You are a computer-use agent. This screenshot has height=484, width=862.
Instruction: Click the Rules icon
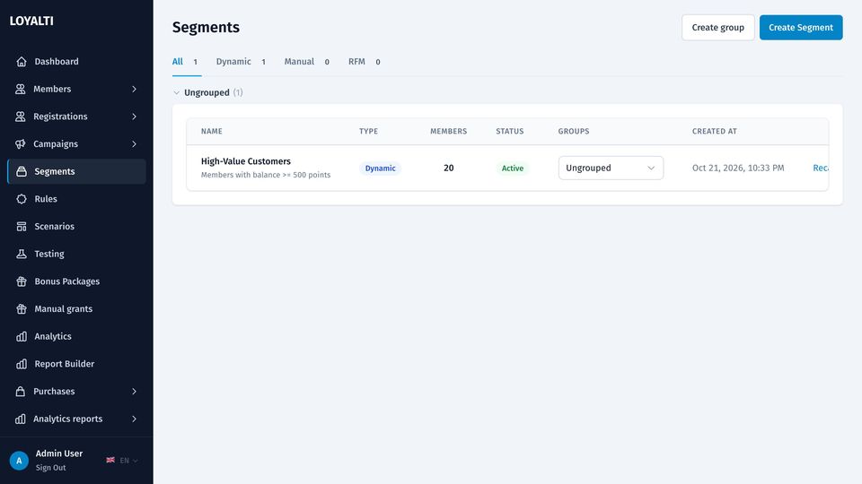tap(22, 199)
